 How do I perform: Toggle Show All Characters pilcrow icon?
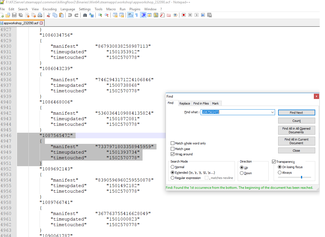coord(137,15)
